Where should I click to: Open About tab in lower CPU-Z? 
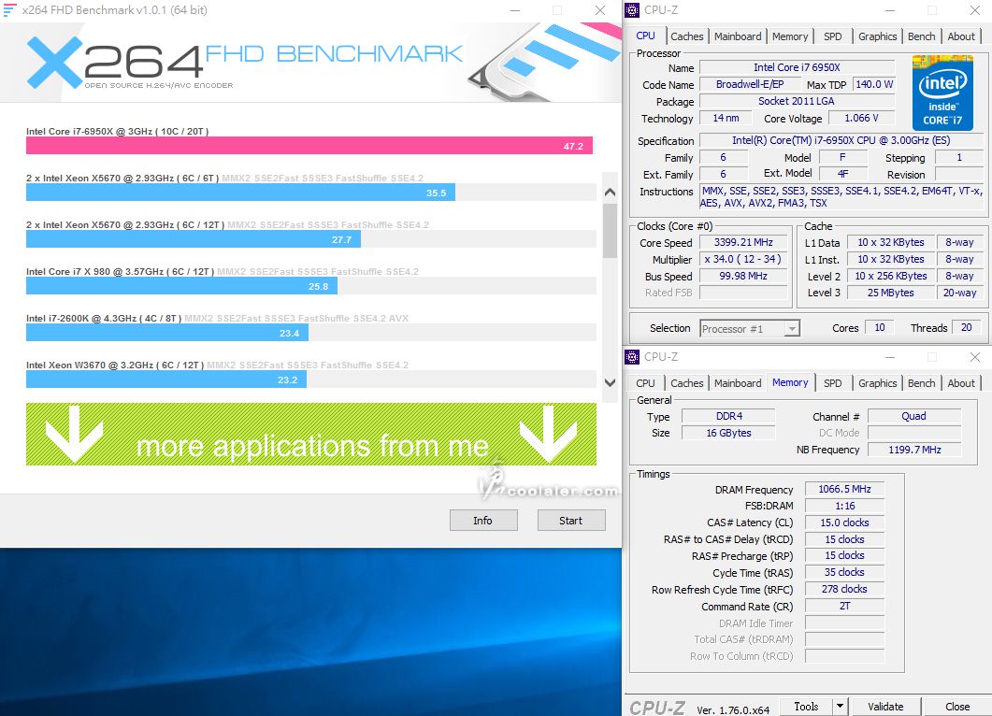(961, 383)
